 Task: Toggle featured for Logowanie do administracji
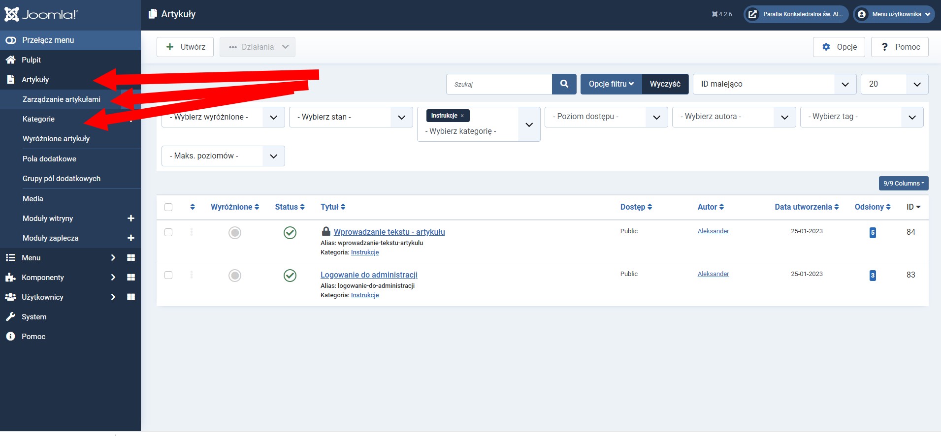pos(235,276)
